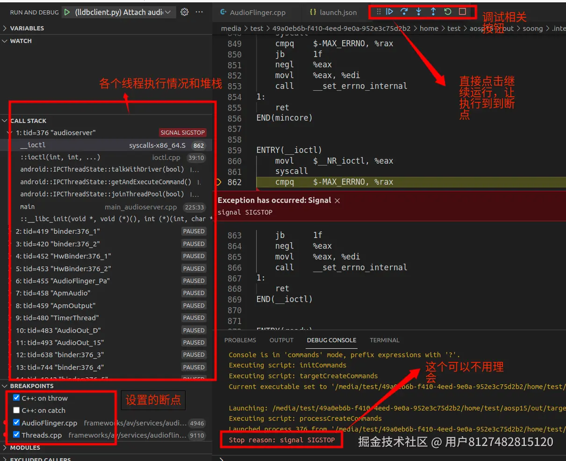
Task: Uncheck the Threads.cpp breakpoint checkbox
Action: (16, 435)
